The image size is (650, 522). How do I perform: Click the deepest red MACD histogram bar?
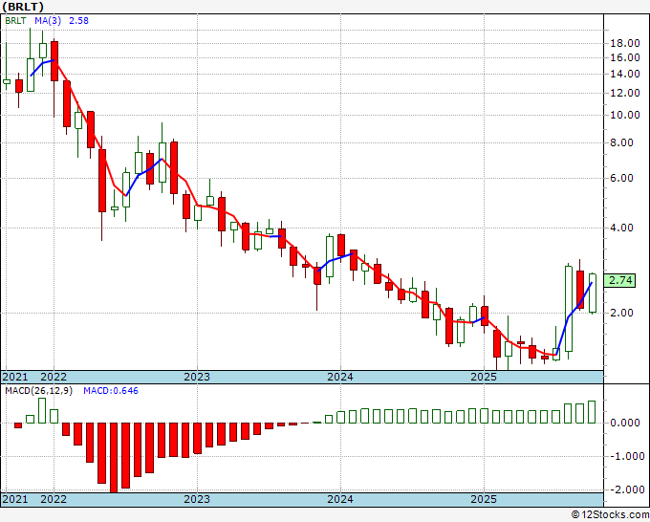tap(114, 457)
